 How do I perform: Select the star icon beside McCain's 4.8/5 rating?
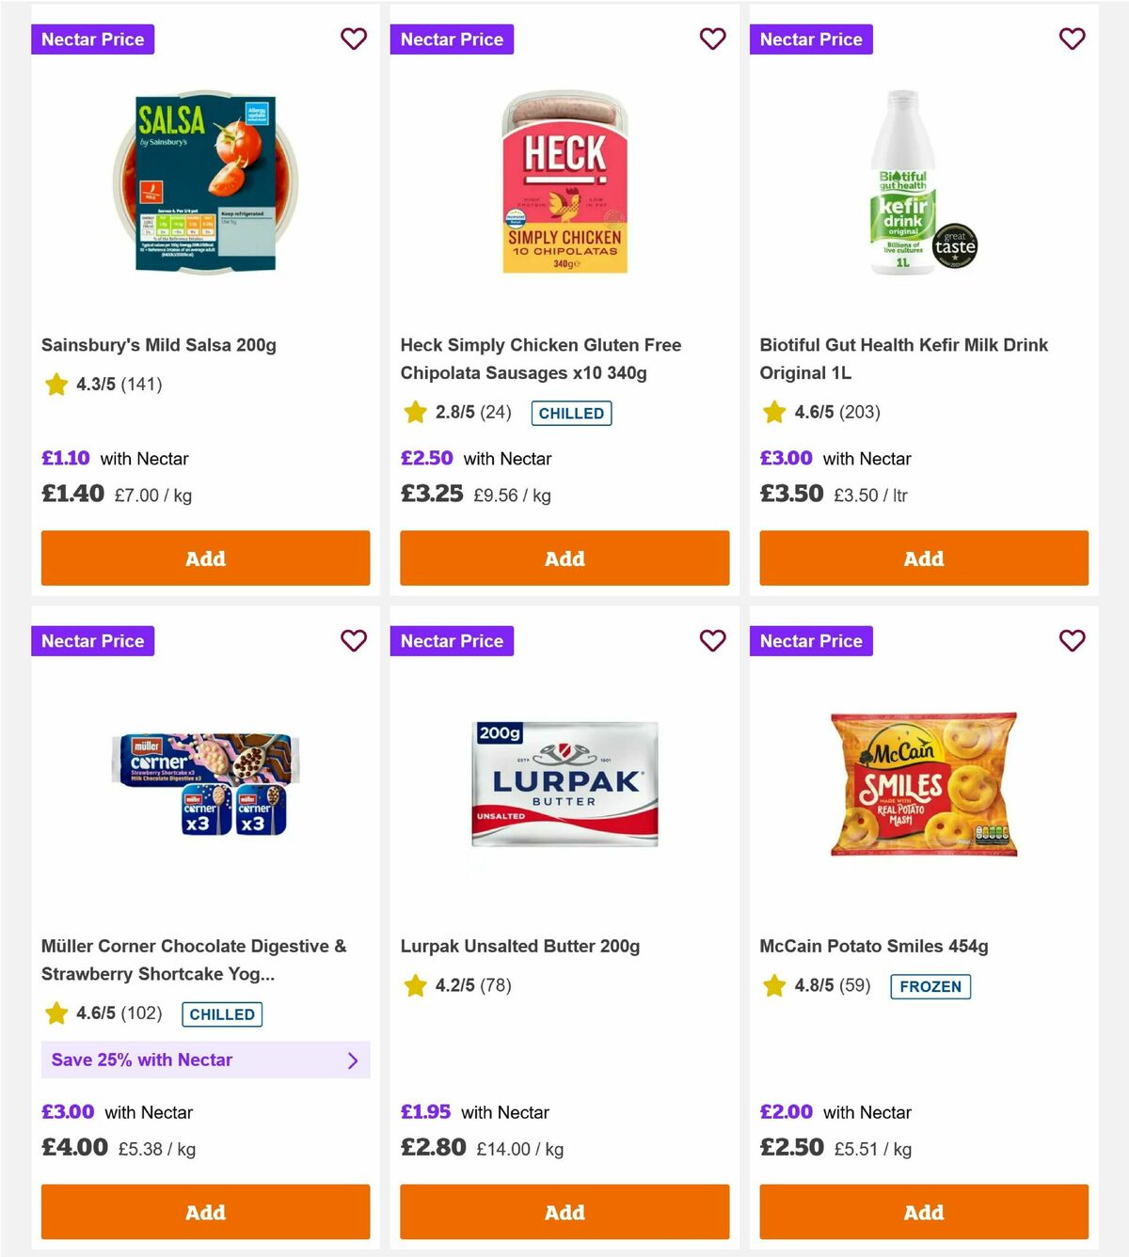click(773, 986)
